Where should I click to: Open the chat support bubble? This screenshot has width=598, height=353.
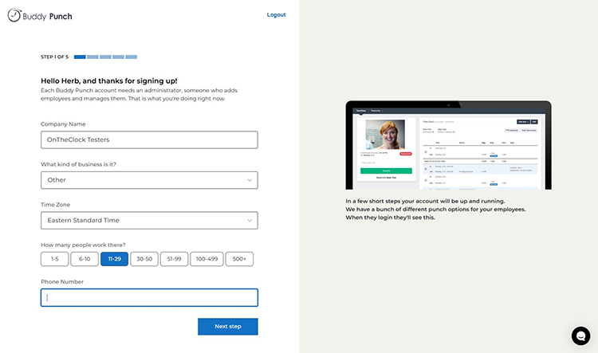[x=580, y=335]
